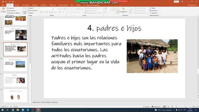Toggle bulleted list in Paragraph group
The height and width of the screenshot is (112, 199).
(69, 9)
